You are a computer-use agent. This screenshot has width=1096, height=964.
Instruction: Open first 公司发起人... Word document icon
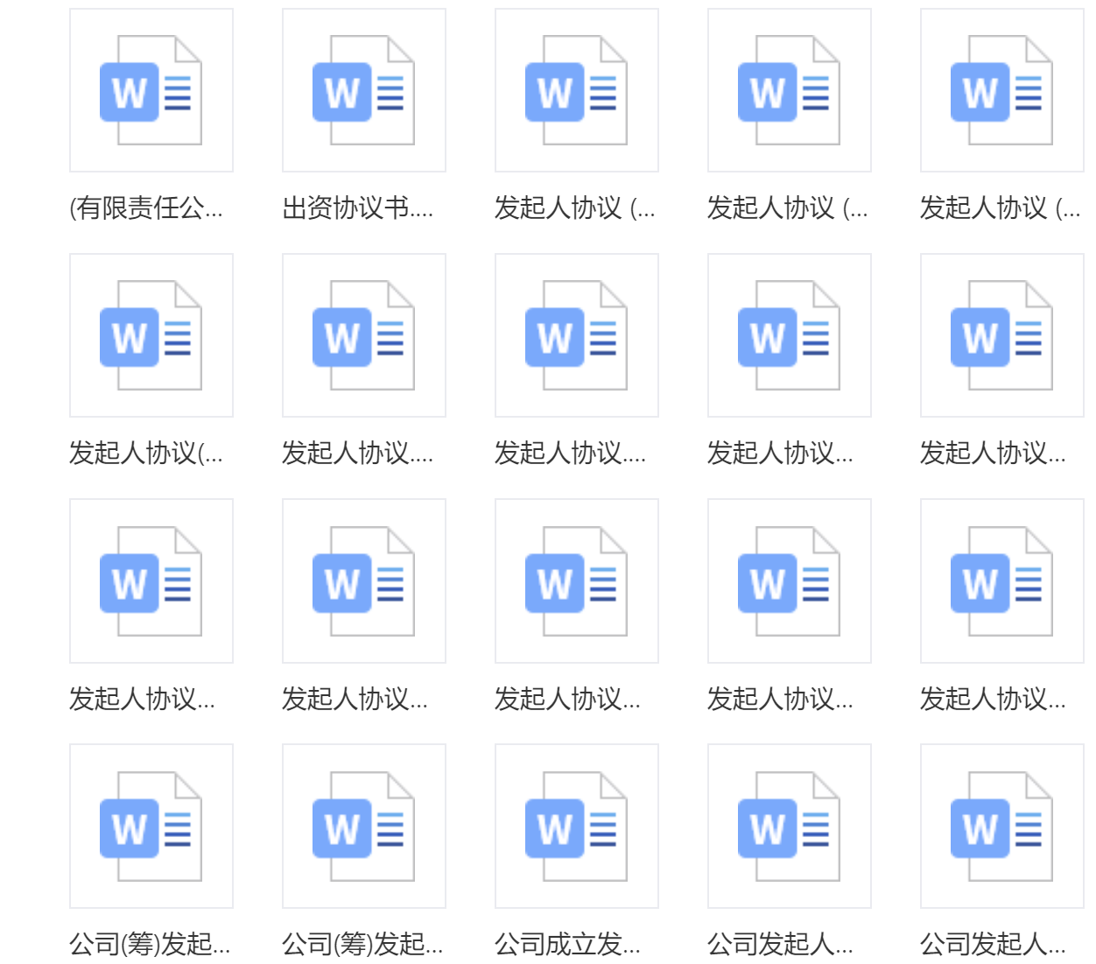(x=789, y=826)
